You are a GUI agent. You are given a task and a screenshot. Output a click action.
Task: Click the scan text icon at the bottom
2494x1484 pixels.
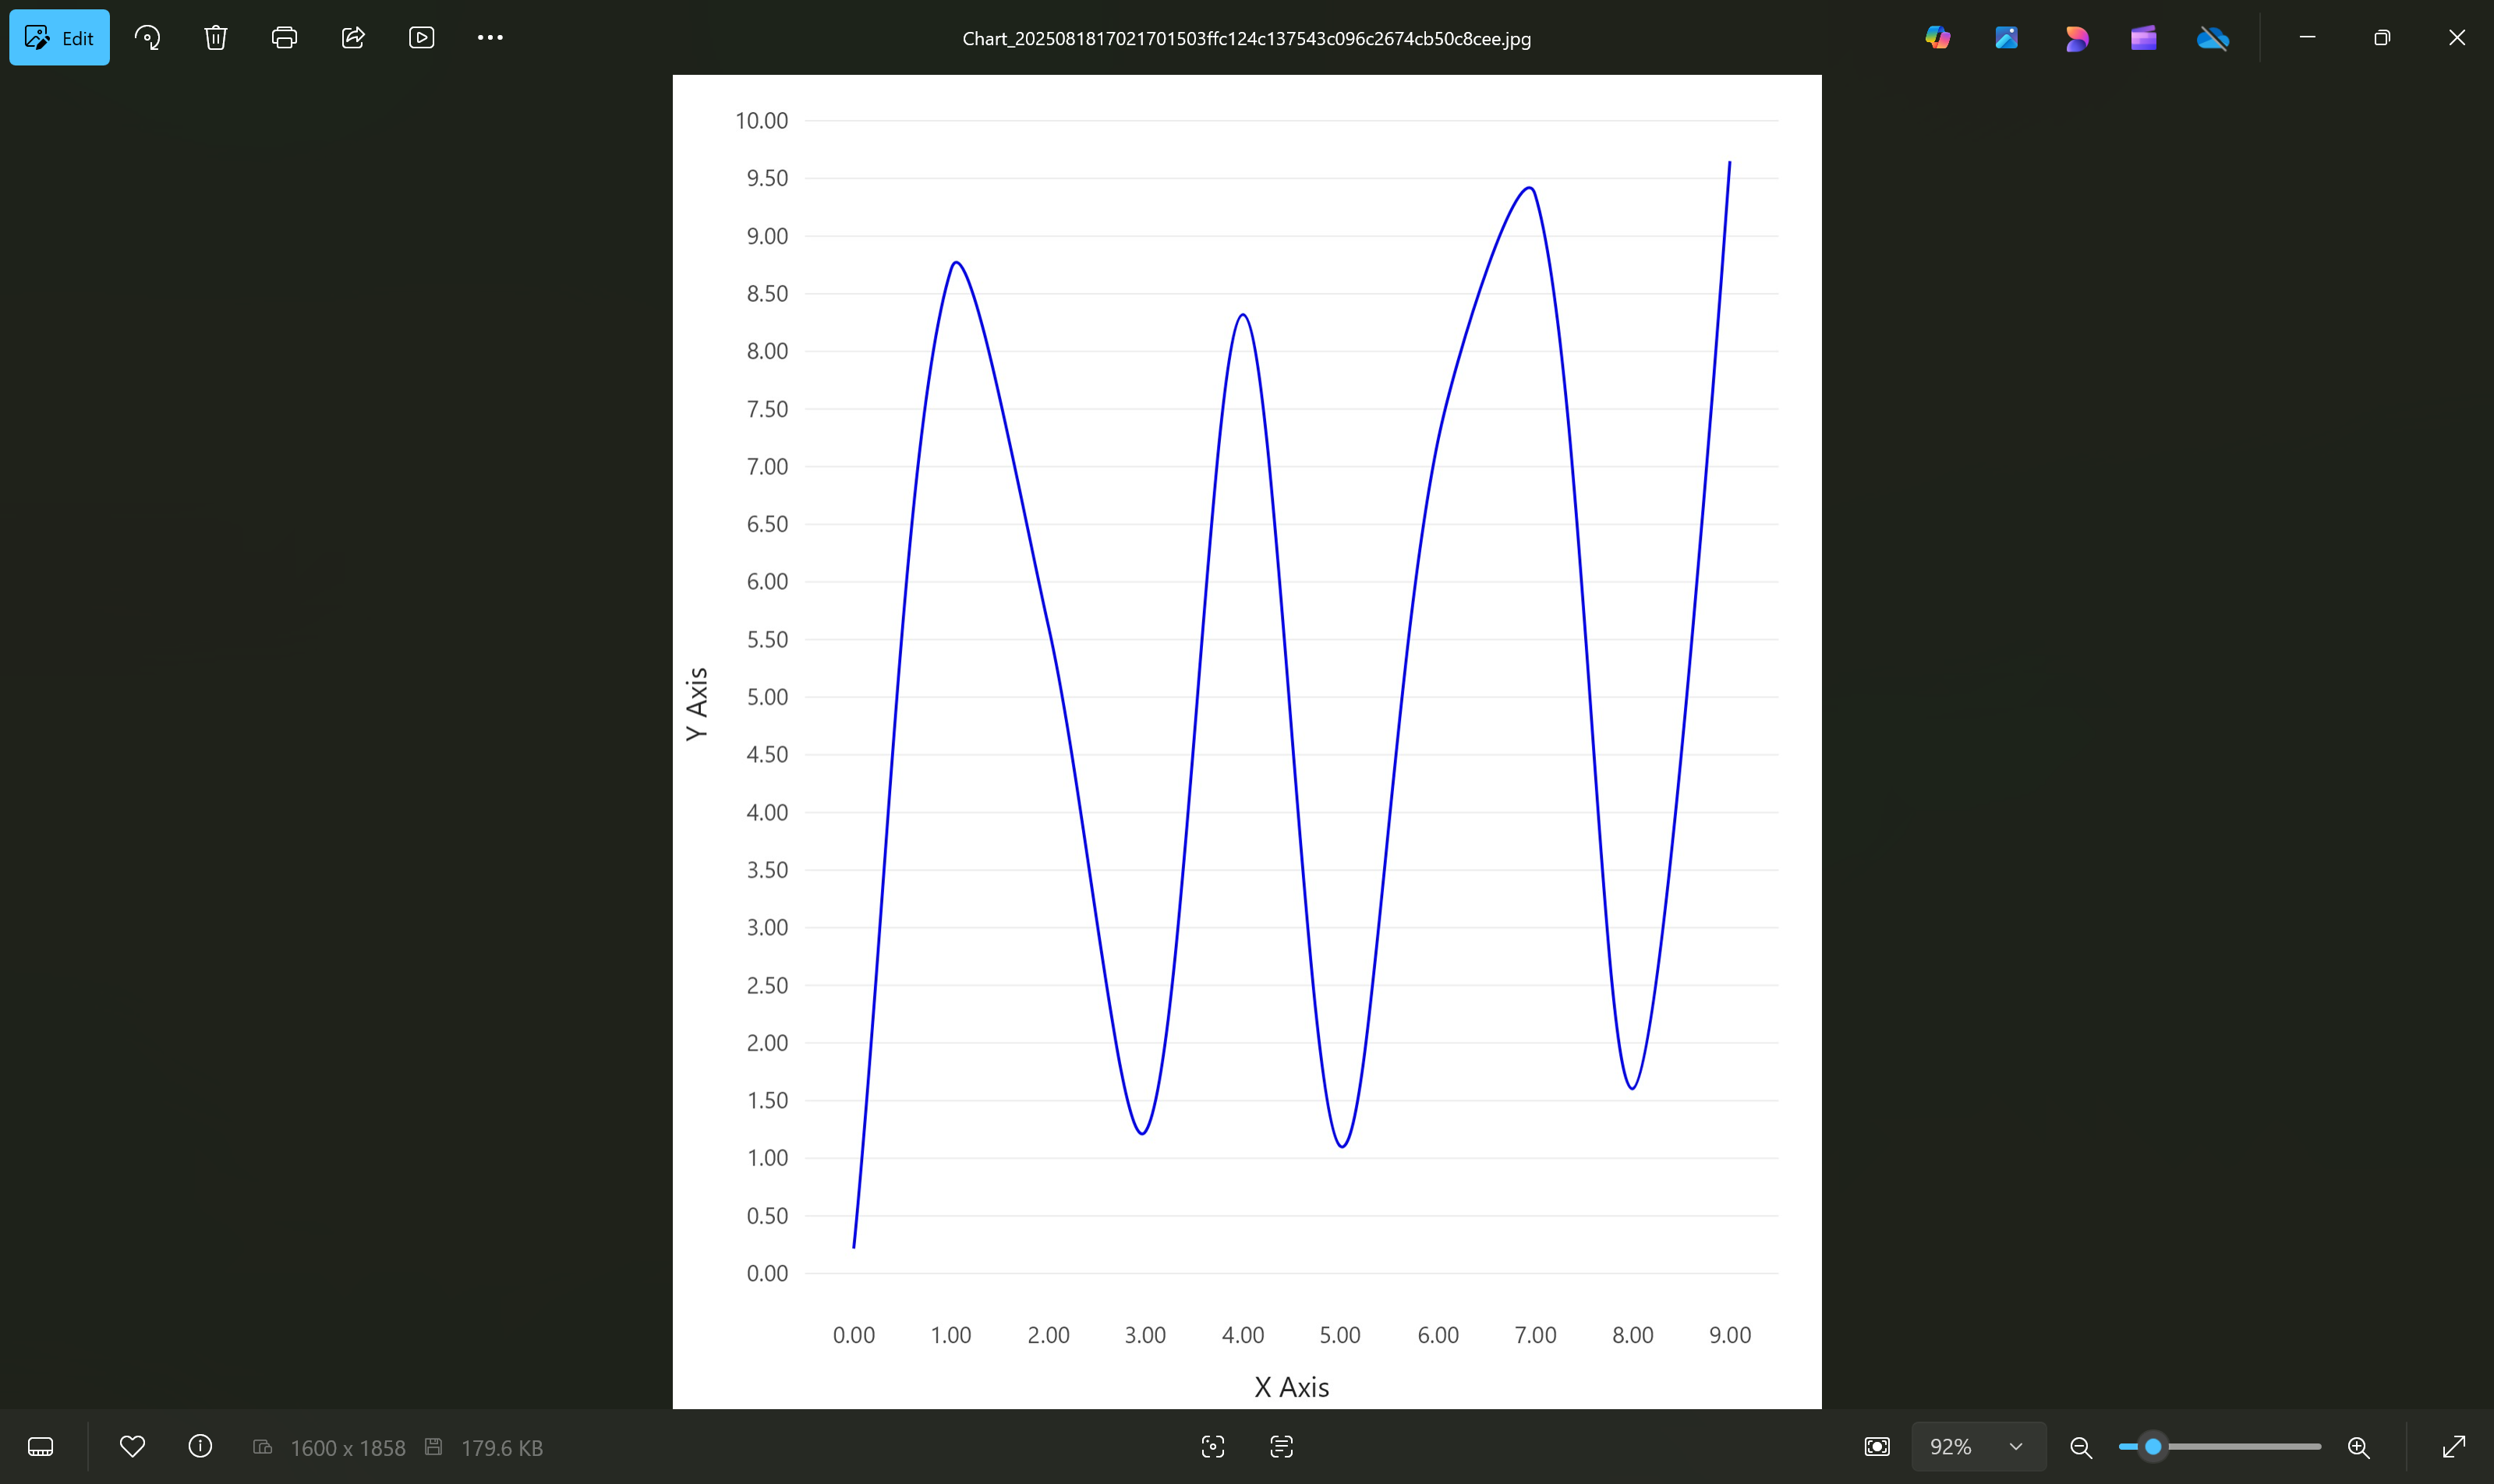(1281, 1447)
